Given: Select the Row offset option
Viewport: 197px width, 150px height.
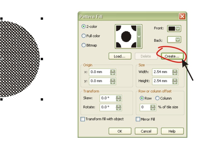Looking at the screenshot, I should [142, 98].
